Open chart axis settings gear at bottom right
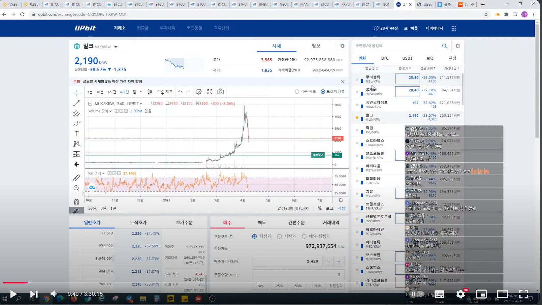The image size is (542, 305). click(341, 200)
